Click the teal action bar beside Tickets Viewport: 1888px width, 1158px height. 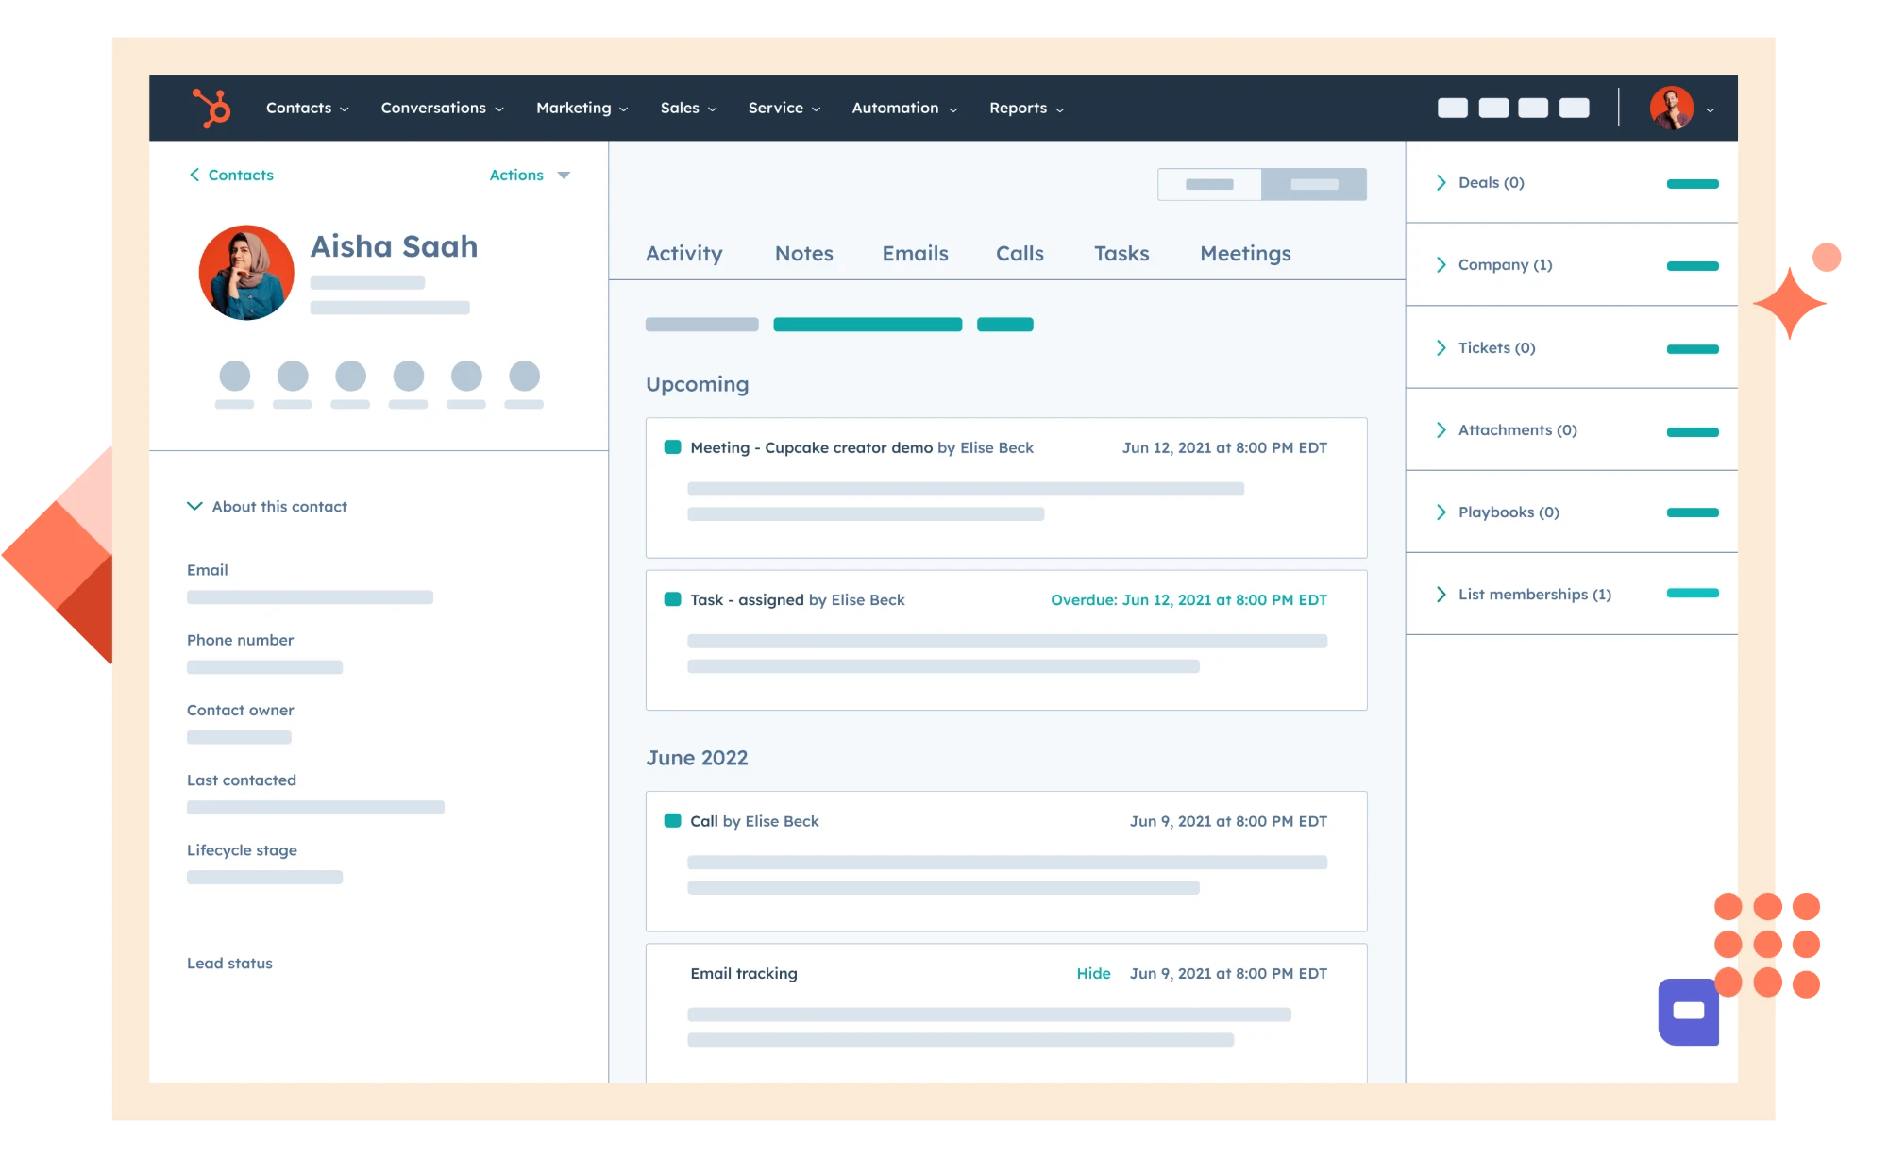[1693, 348]
